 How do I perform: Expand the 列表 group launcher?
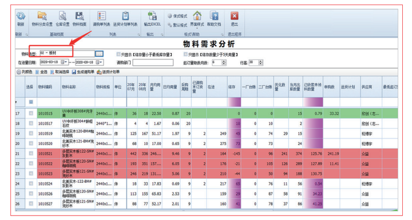tap(138, 34)
